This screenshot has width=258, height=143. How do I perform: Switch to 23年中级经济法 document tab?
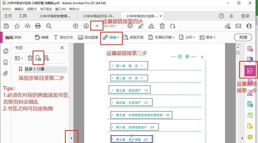(x=99, y=16)
